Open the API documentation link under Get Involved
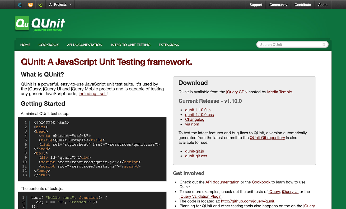 tap(222, 182)
